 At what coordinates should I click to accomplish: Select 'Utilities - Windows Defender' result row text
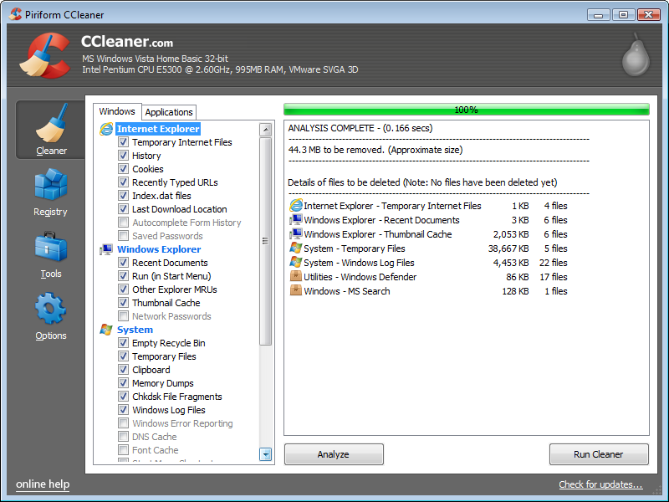coord(360,277)
